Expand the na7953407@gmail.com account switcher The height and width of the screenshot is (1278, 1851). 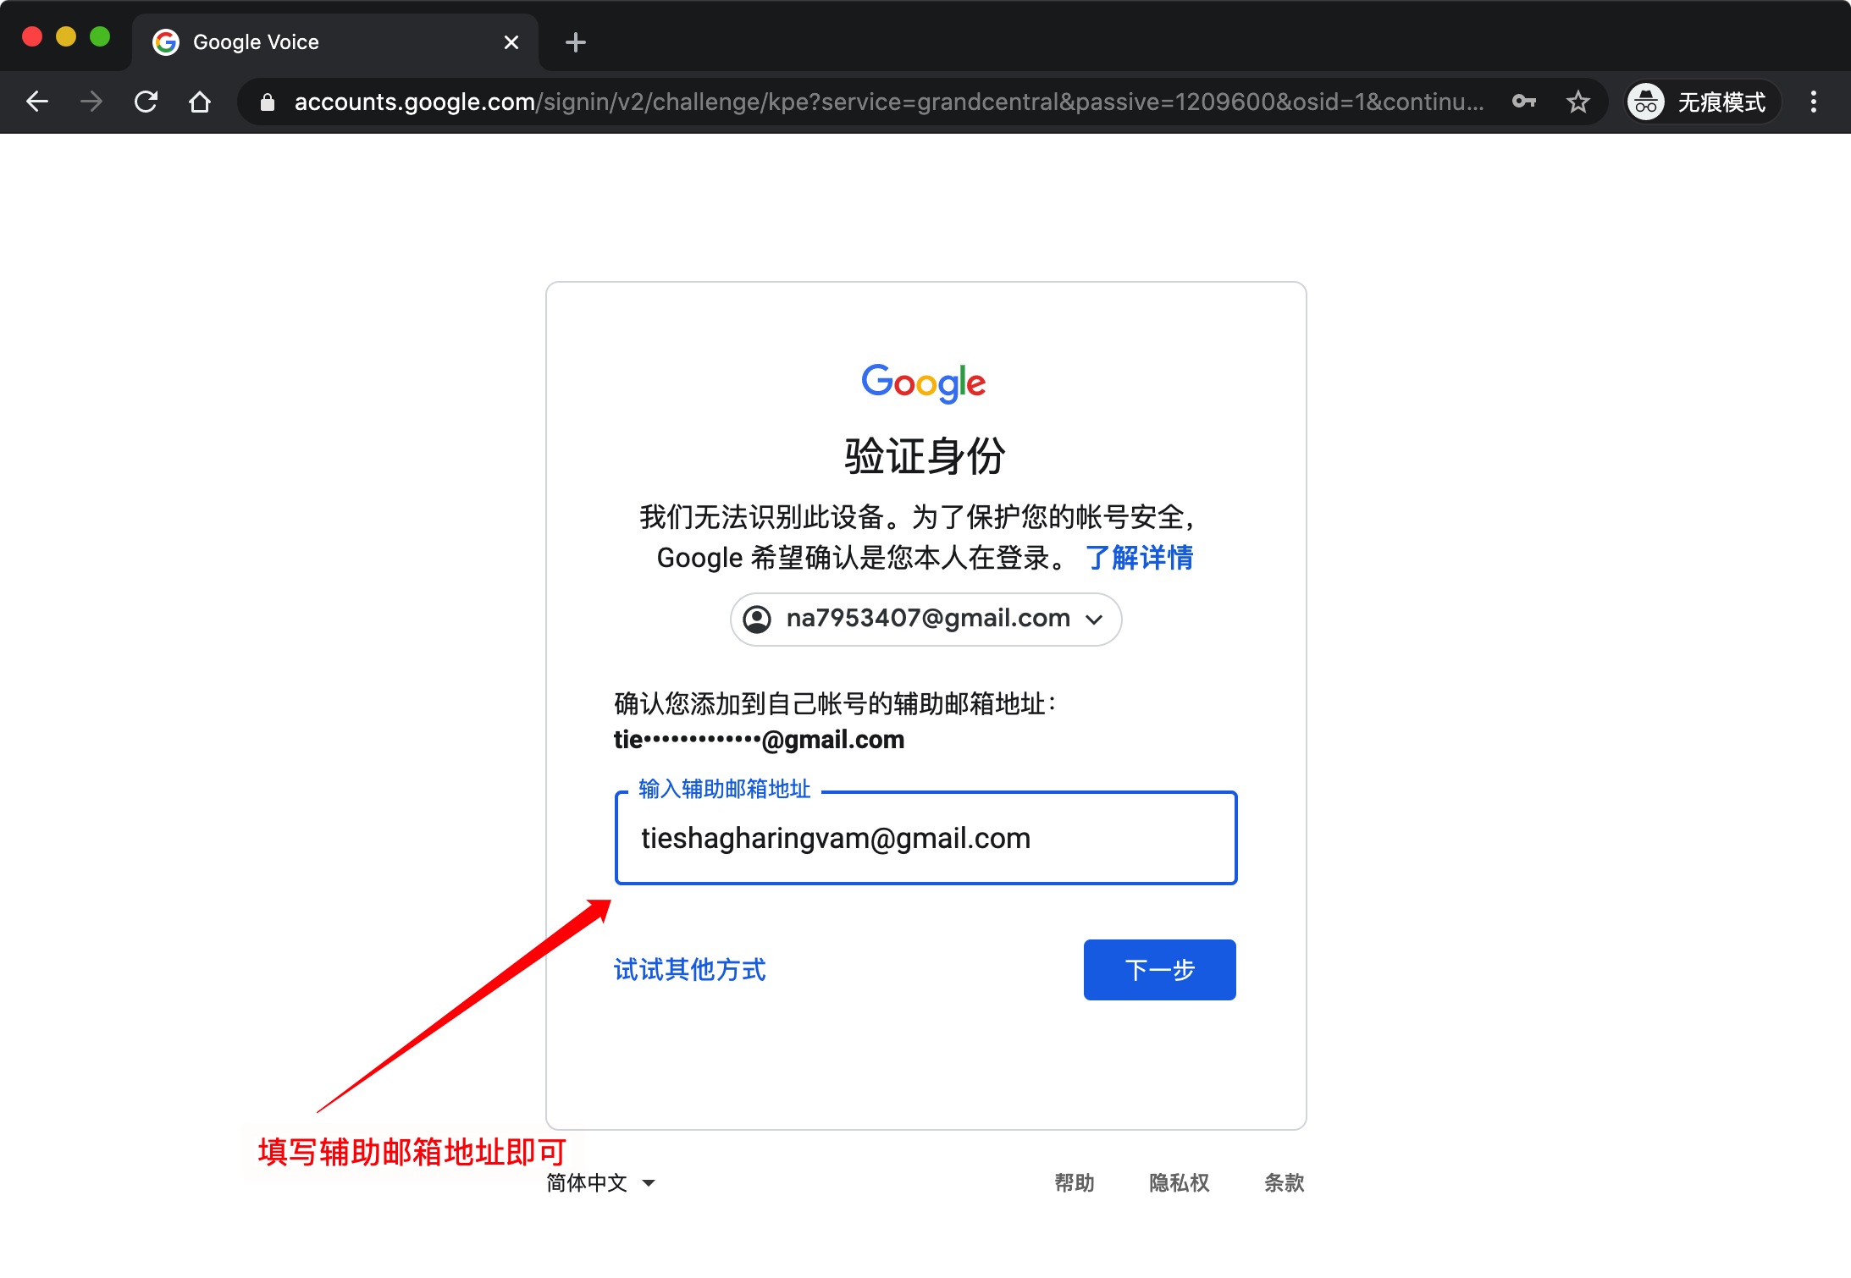(925, 620)
